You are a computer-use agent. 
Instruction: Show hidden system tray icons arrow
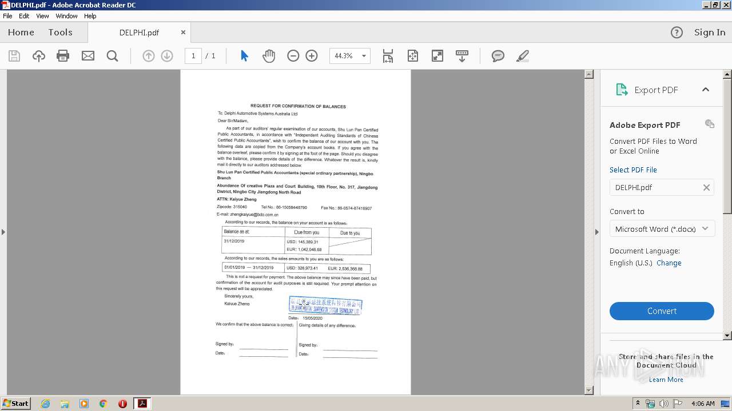[638, 404]
